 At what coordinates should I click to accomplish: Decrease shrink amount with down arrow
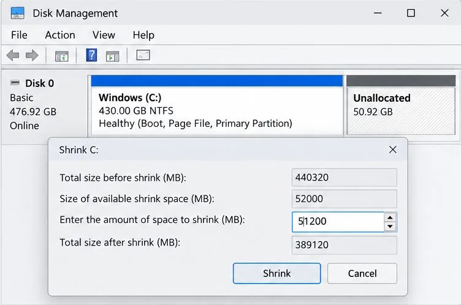390,227
